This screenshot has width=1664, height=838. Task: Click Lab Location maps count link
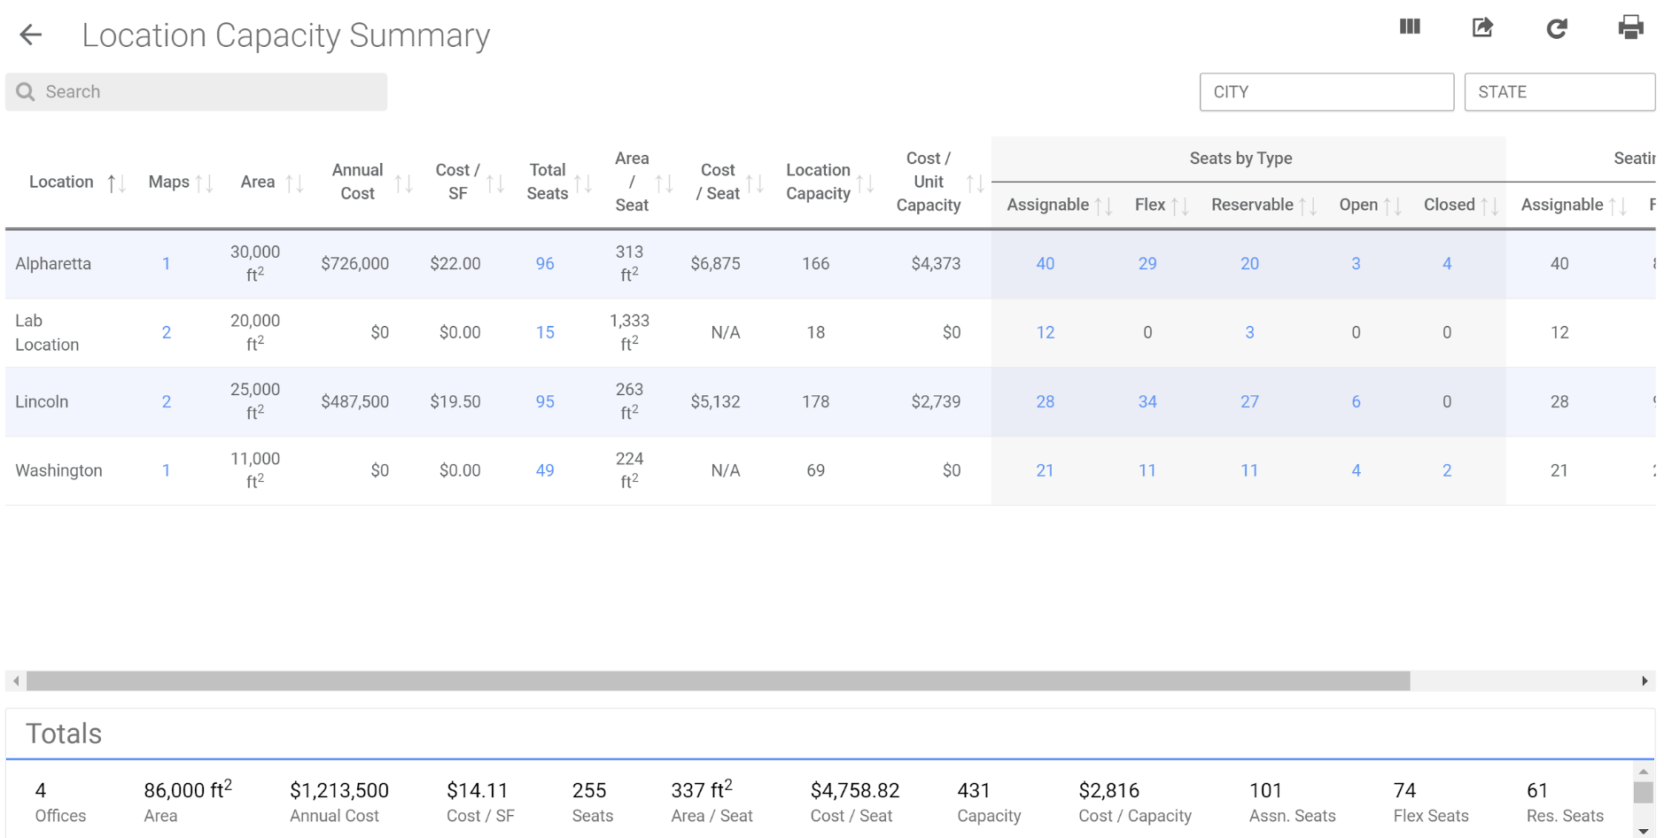click(167, 333)
